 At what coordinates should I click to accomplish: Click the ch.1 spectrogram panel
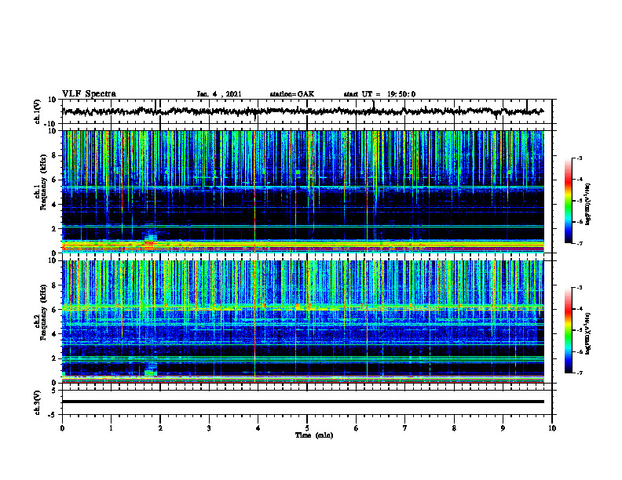(x=302, y=191)
